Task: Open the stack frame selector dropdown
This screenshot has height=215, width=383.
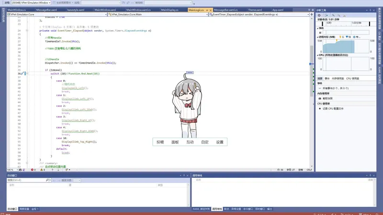Action: click(x=168, y=3)
